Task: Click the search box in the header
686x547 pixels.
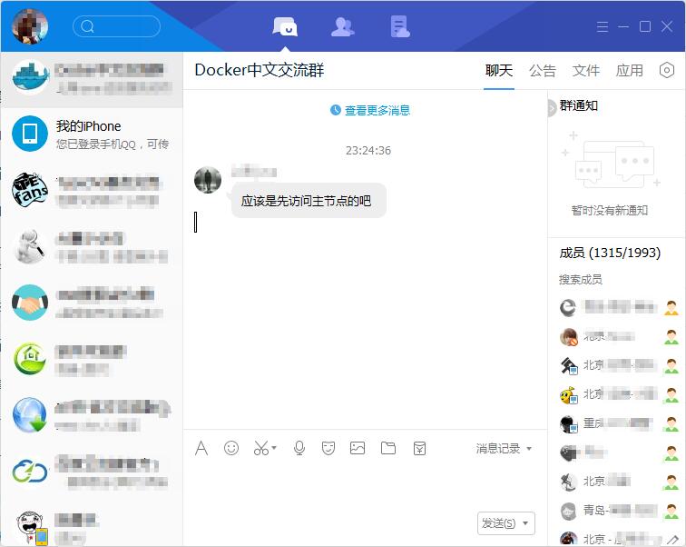Action: pos(116,26)
